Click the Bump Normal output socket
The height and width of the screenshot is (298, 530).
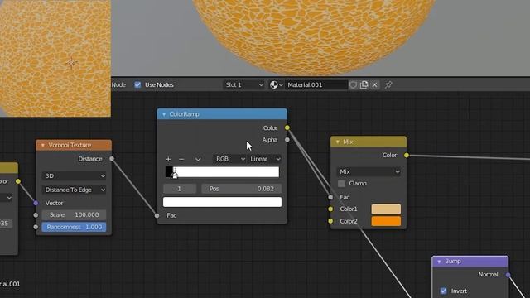(508, 275)
